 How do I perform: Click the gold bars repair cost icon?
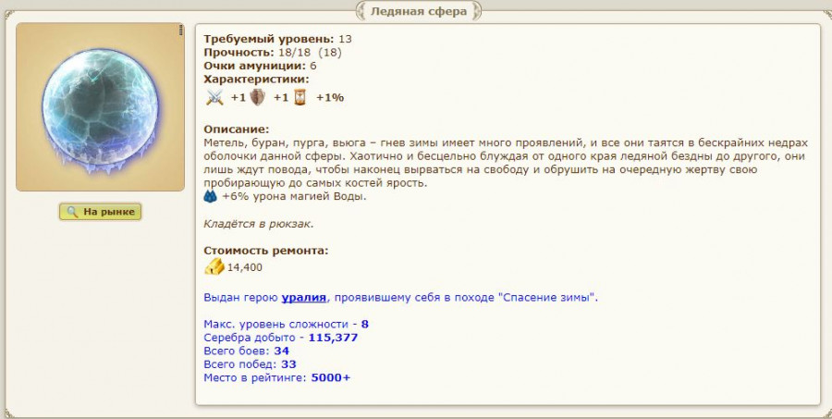pos(214,266)
